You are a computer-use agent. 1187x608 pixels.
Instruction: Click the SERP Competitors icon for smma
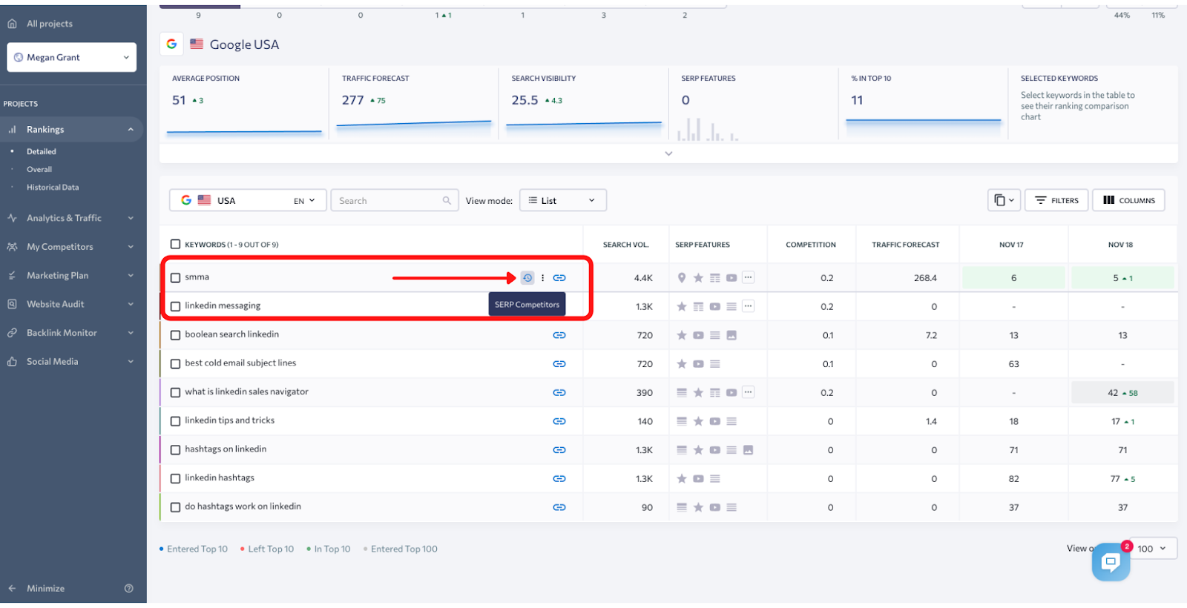(527, 278)
